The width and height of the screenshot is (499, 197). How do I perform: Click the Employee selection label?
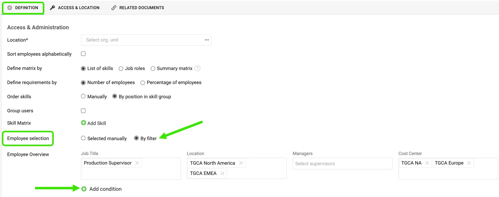pos(28,138)
